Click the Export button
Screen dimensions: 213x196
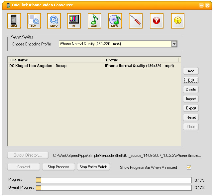click(x=191, y=108)
